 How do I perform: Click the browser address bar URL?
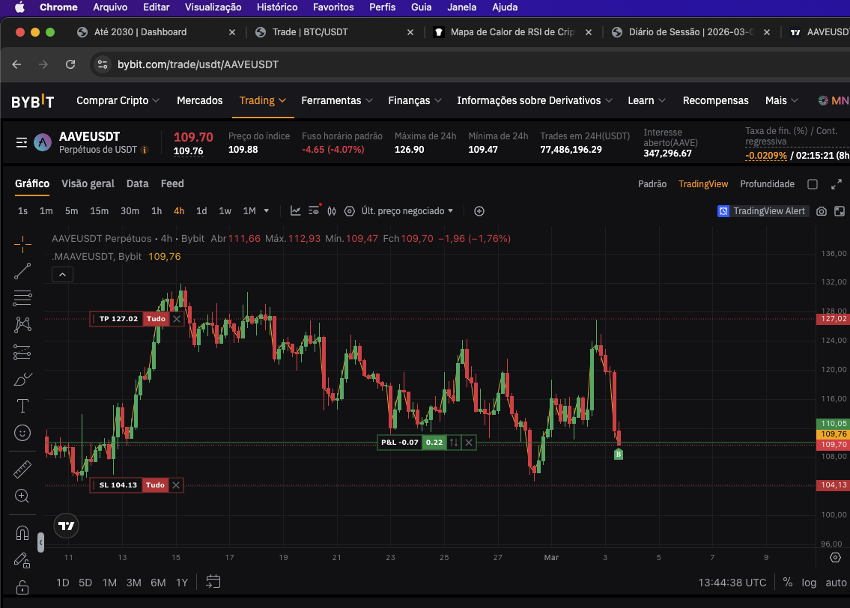[198, 64]
